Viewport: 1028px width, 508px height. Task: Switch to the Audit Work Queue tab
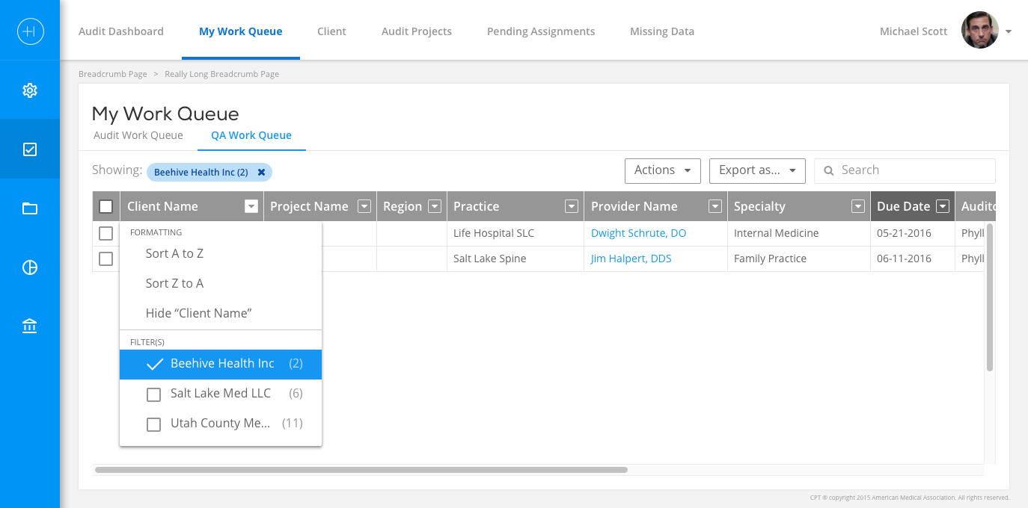pos(138,135)
